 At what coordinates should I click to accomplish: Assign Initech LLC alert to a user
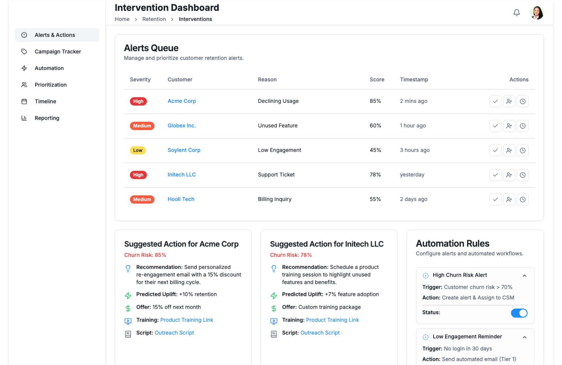(509, 175)
